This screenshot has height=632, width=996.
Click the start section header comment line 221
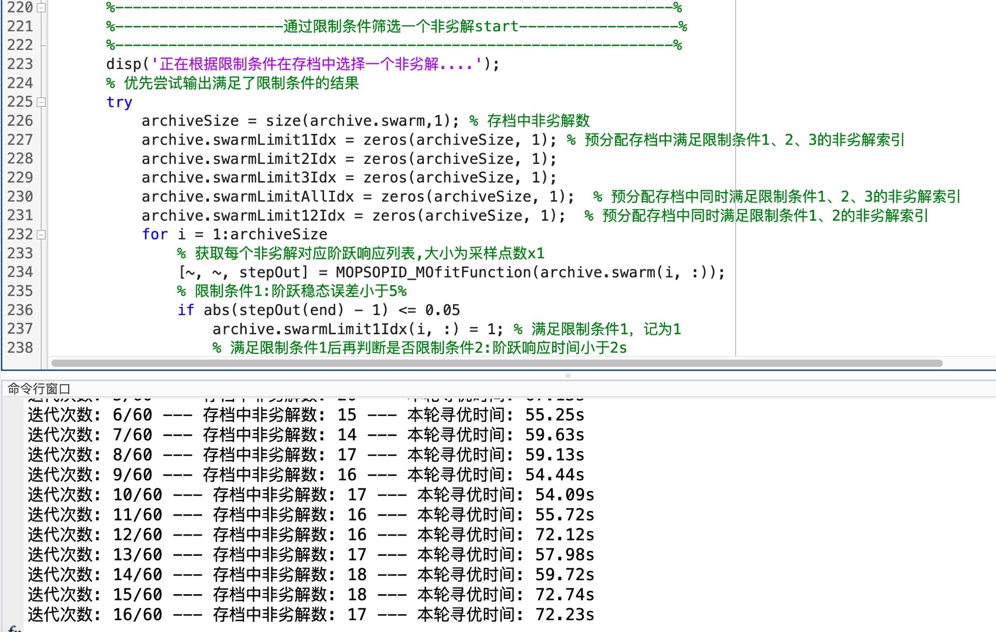(400, 26)
